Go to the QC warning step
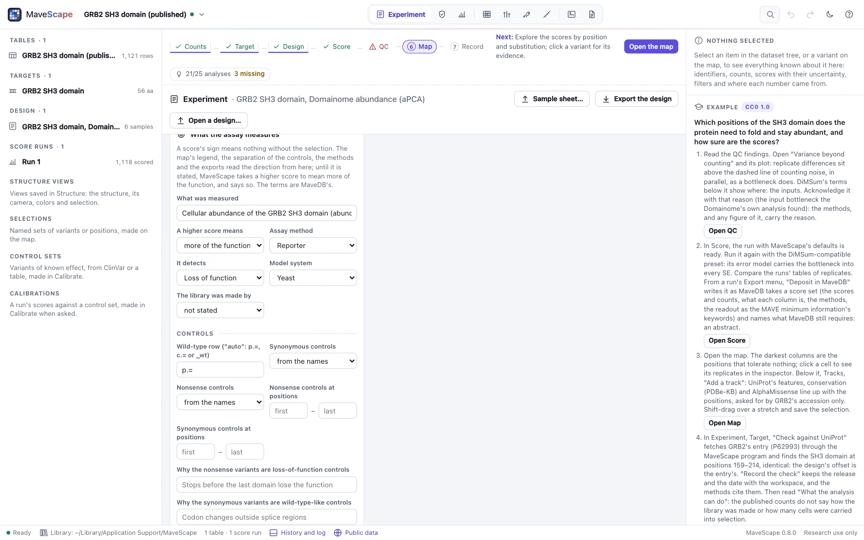This screenshot has width=864, height=540. tap(379, 47)
